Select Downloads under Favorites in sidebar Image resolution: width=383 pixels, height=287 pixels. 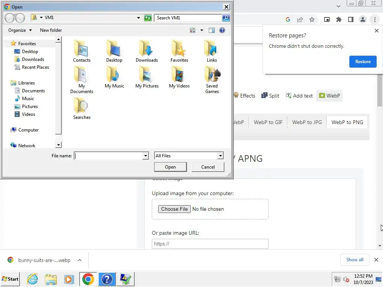[x=30, y=59]
